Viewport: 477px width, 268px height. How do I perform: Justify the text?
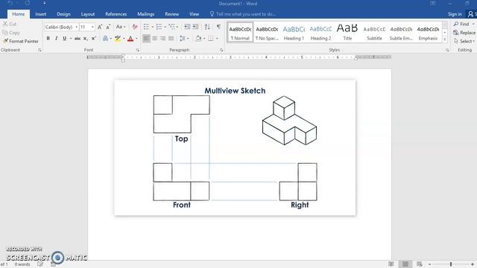pyautogui.click(x=171, y=39)
